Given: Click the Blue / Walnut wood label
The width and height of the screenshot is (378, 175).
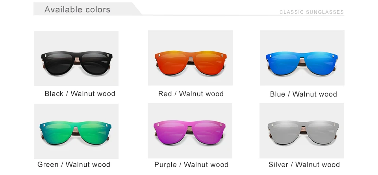Looking at the screenshot, I should [304, 94].
